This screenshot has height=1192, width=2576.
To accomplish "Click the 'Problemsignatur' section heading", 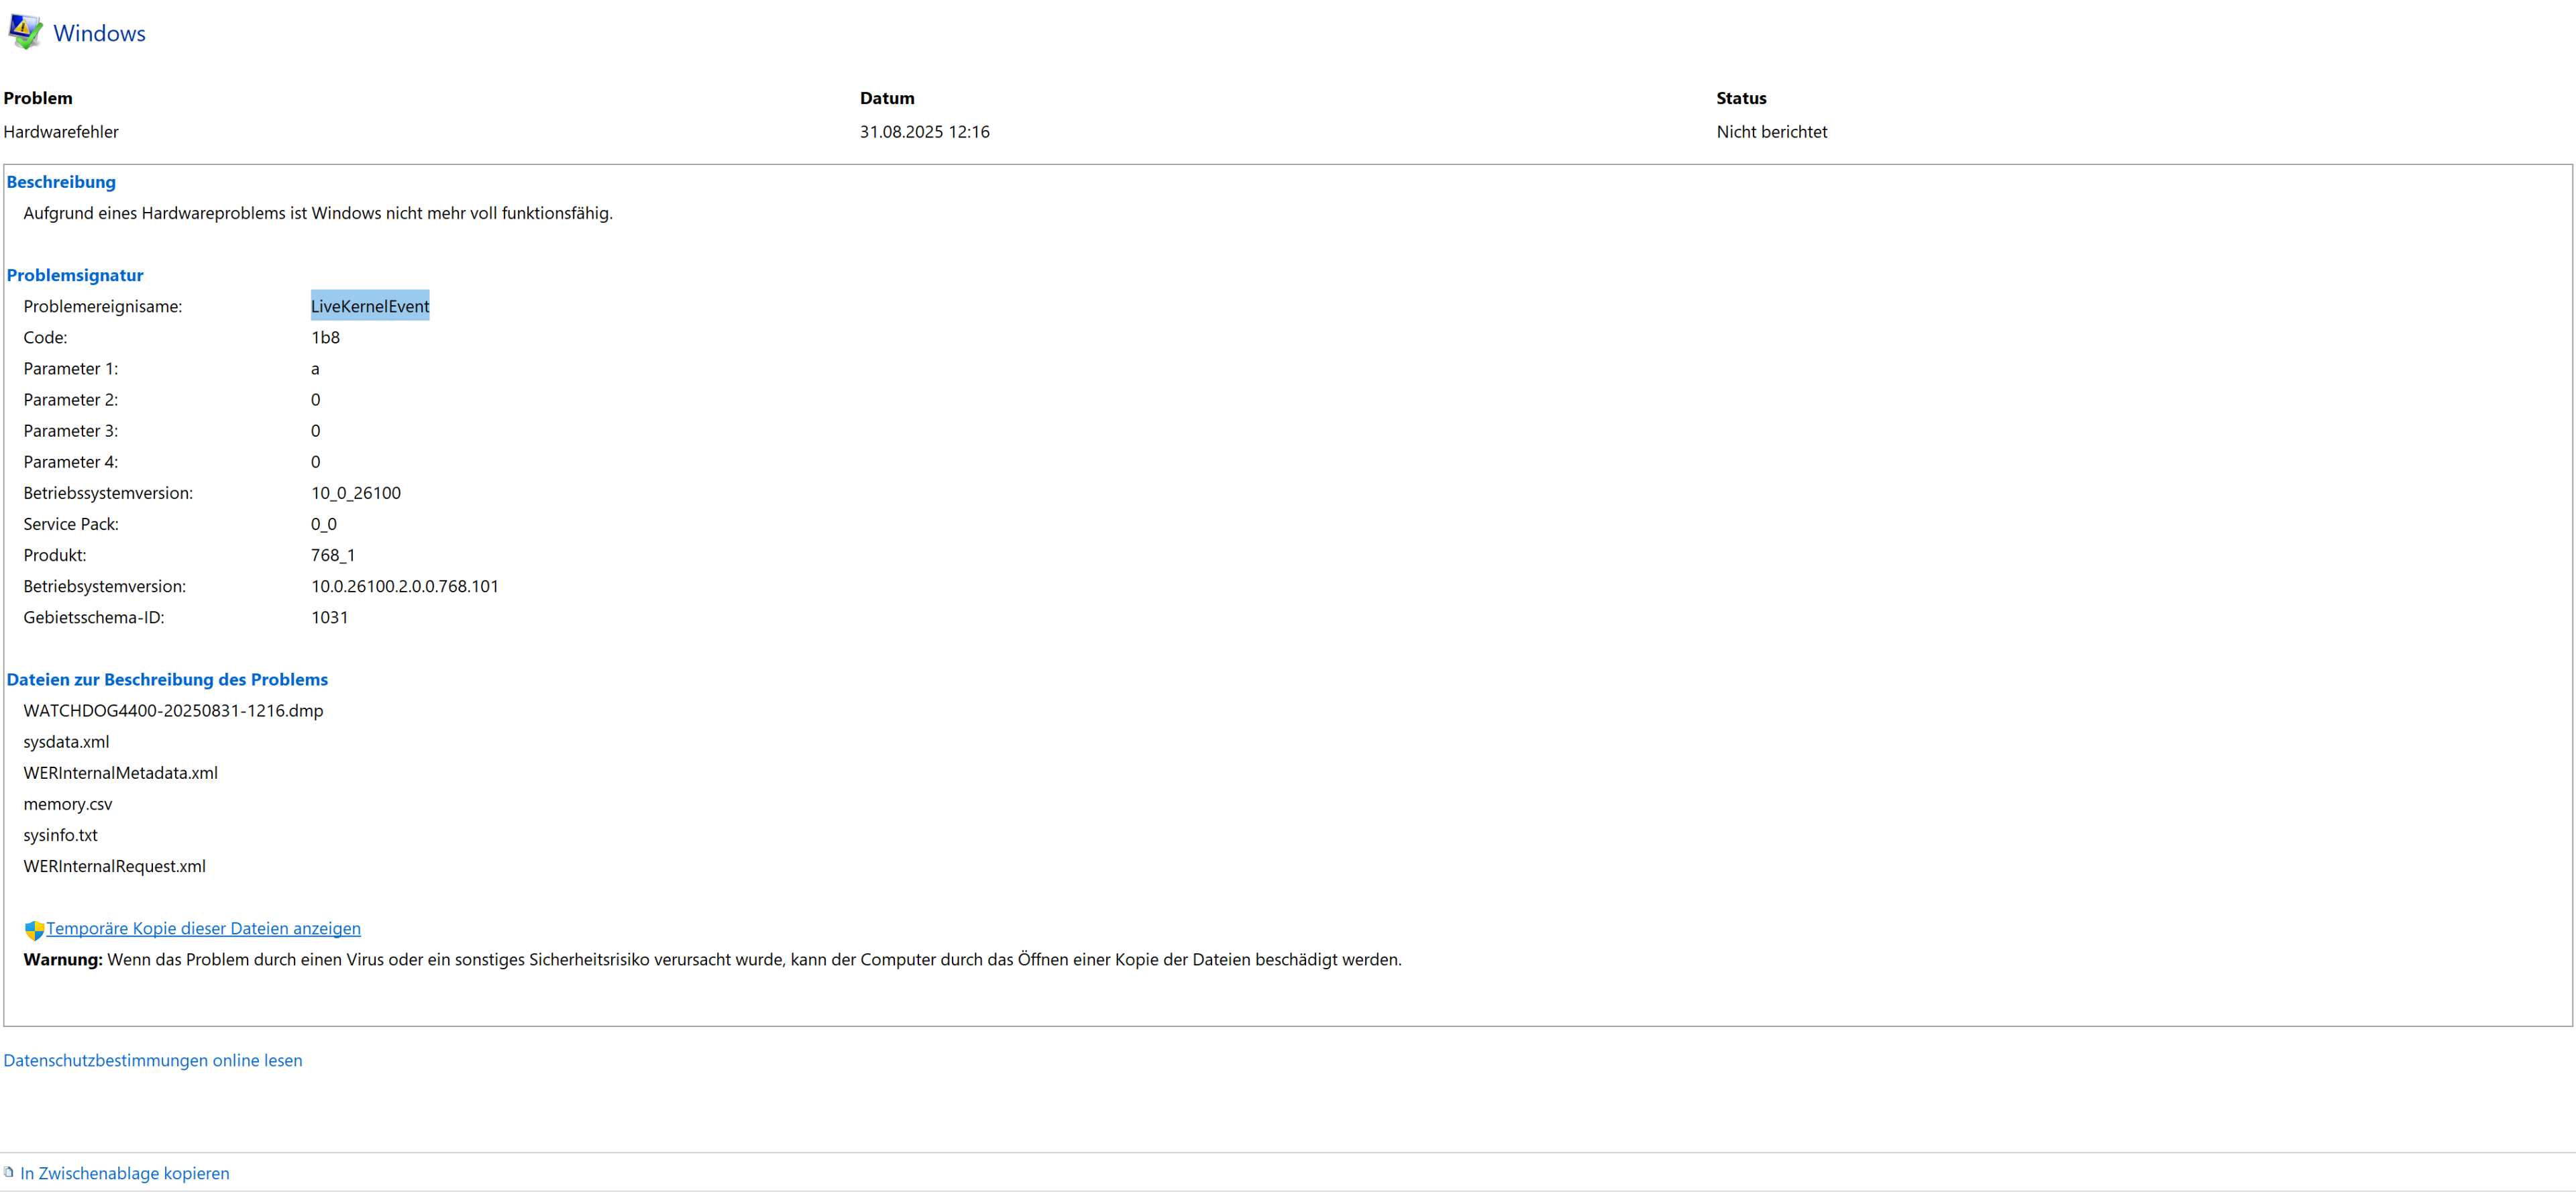I will [x=75, y=275].
